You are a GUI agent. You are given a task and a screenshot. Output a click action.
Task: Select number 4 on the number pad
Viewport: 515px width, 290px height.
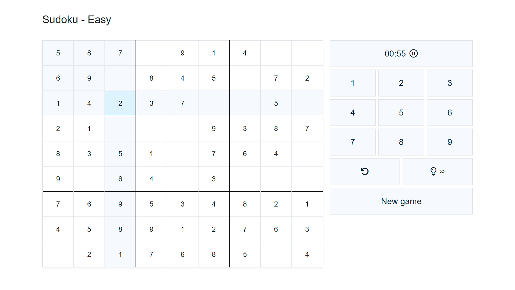(352, 113)
